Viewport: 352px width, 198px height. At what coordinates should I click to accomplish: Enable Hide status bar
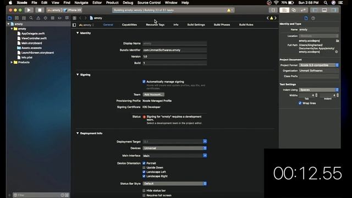coord(144,190)
